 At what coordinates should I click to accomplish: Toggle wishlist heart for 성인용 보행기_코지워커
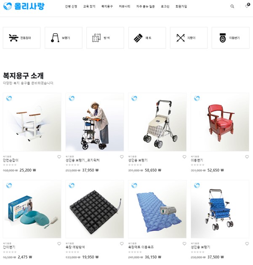(122, 157)
